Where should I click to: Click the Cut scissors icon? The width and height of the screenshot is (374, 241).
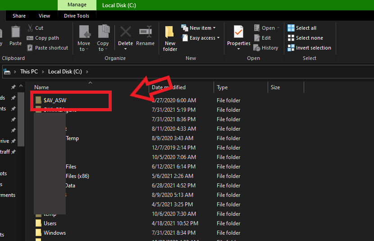coord(30,28)
